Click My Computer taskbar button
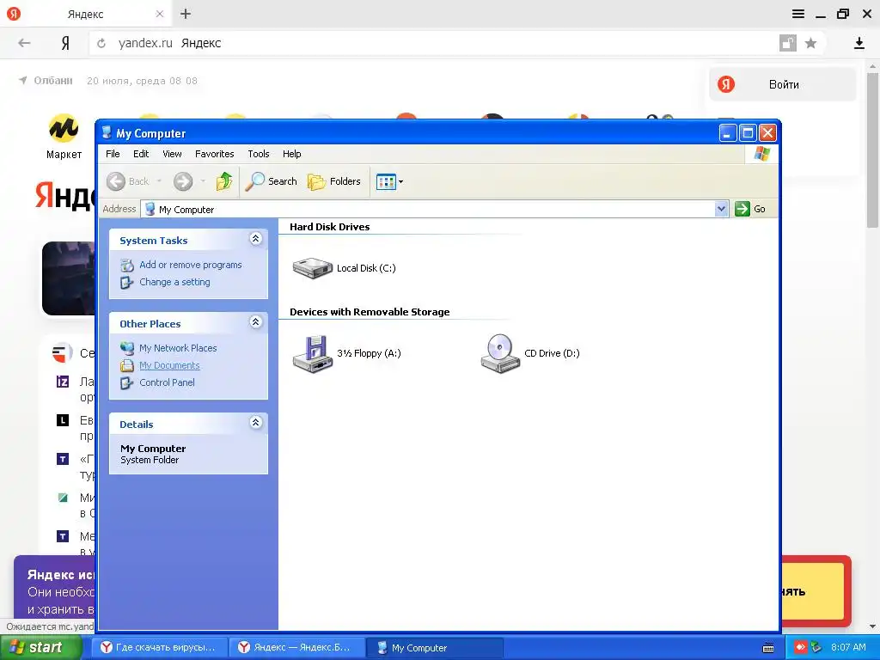This screenshot has width=880, height=660. pyautogui.click(x=435, y=648)
